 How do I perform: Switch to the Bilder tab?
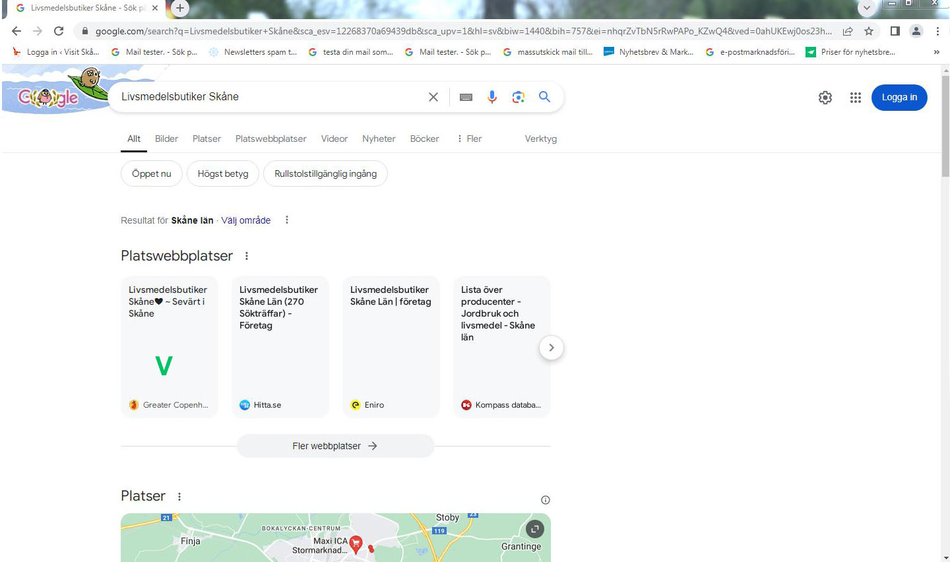pos(166,139)
